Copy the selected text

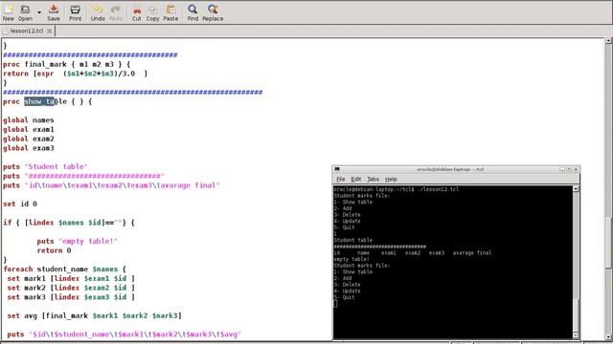(153, 12)
